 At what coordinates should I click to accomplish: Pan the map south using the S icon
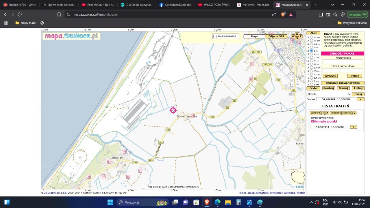pyautogui.click(x=297, y=38)
